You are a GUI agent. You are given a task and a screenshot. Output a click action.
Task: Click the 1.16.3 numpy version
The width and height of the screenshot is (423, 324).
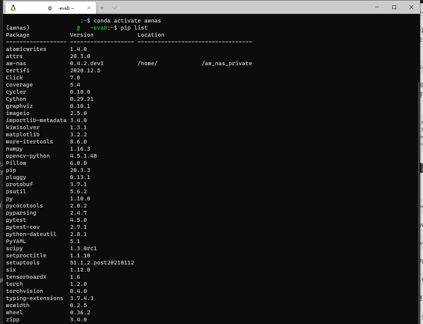point(80,149)
